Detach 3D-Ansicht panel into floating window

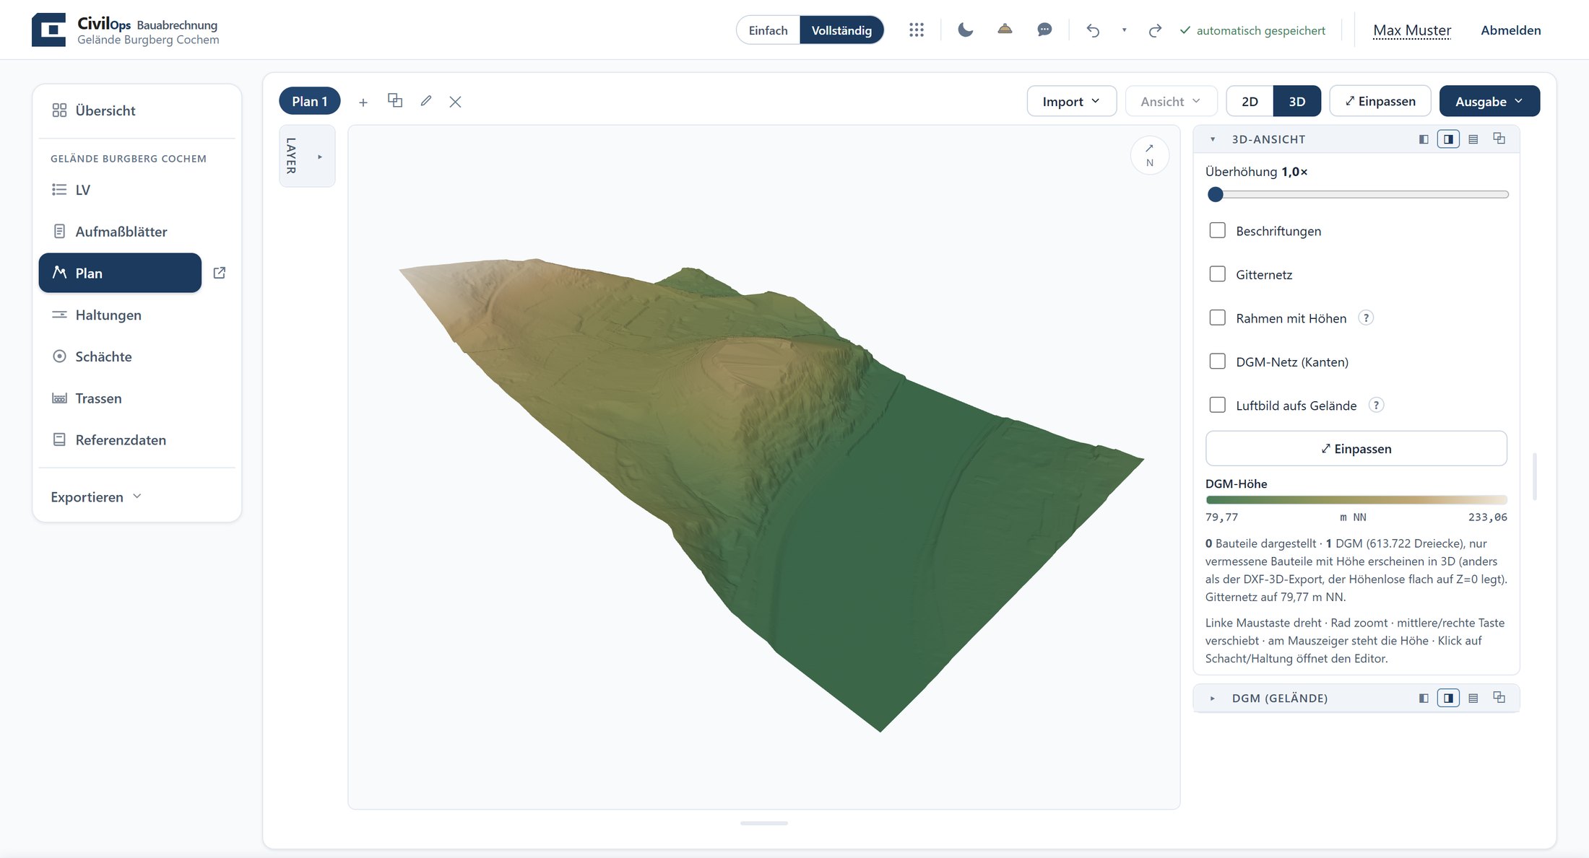1499,139
